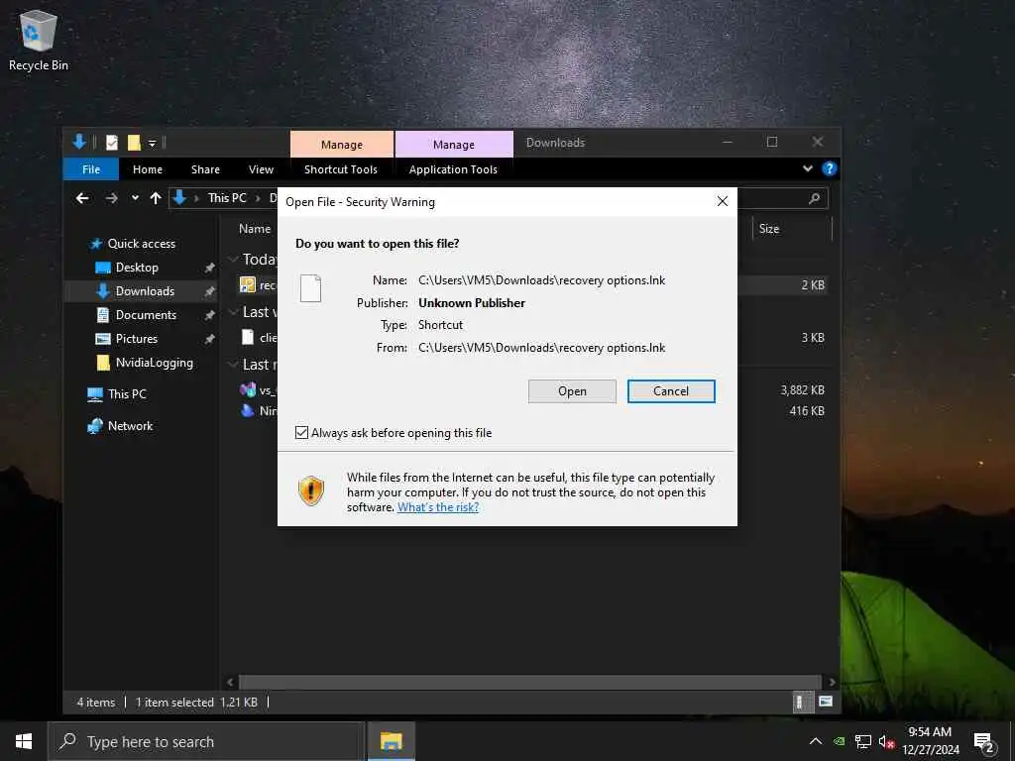The height and width of the screenshot is (761, 1015).
Task: Collapse the Today group chevron
Action: coord(233,260)
